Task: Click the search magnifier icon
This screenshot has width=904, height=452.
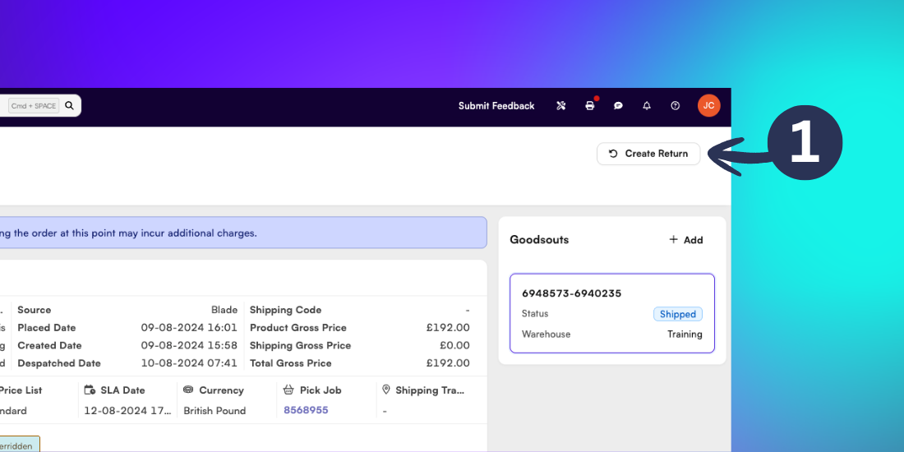Action: [x=69, y=105]
